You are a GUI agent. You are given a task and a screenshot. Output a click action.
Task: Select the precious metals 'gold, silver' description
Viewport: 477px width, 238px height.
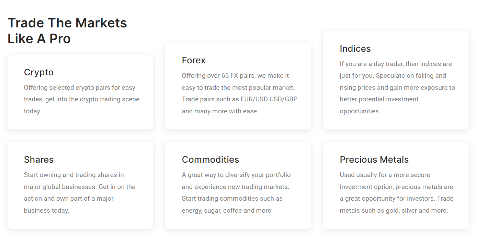tap(397, 193)
